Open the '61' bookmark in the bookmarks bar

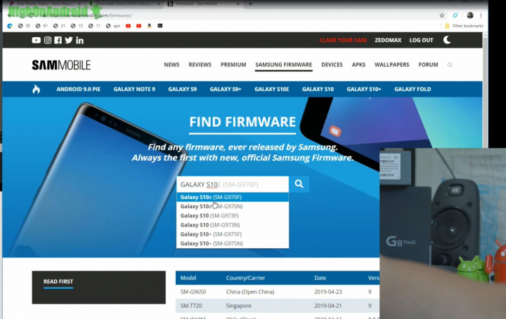(41, 26)
